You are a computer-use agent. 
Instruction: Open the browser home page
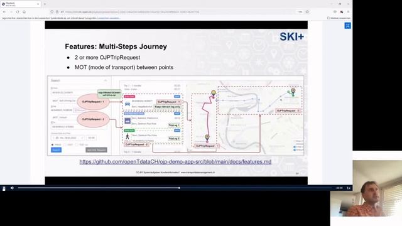point(24,12)
